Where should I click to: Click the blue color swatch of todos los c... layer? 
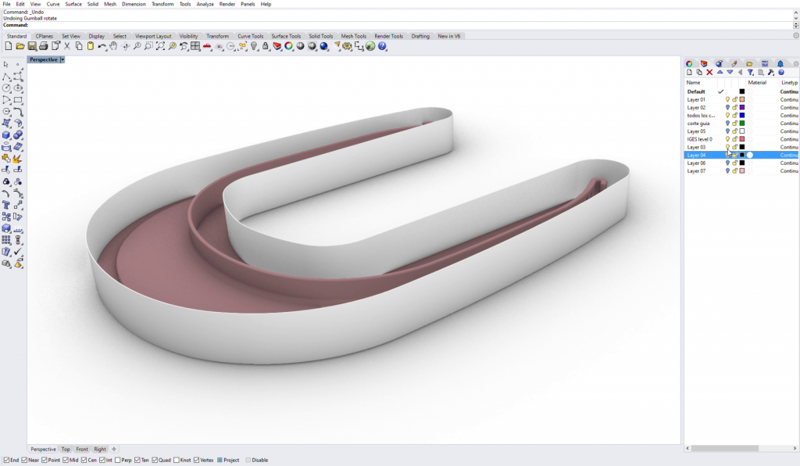coord(742,116)
